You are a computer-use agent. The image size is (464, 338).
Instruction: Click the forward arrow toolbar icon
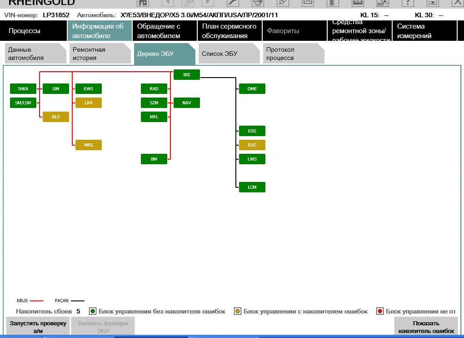pos(208,3)
